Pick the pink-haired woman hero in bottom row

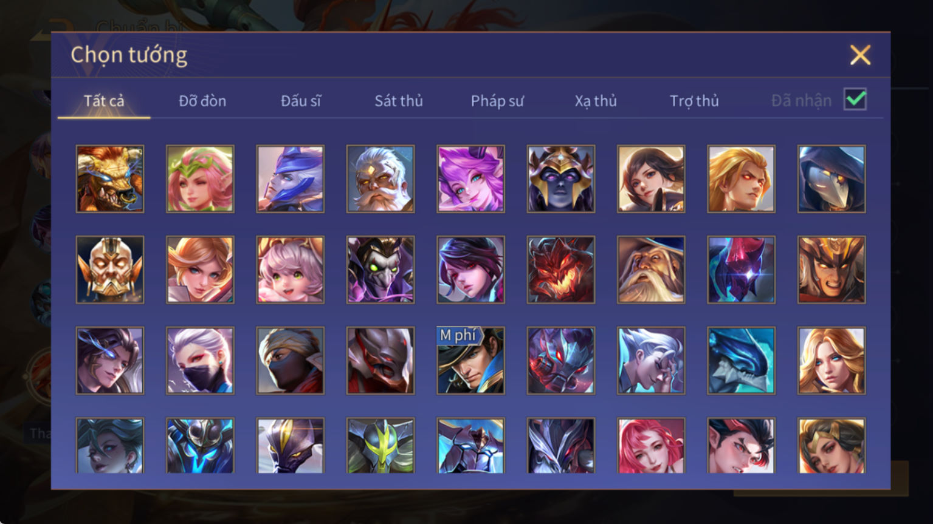point(651,445)
